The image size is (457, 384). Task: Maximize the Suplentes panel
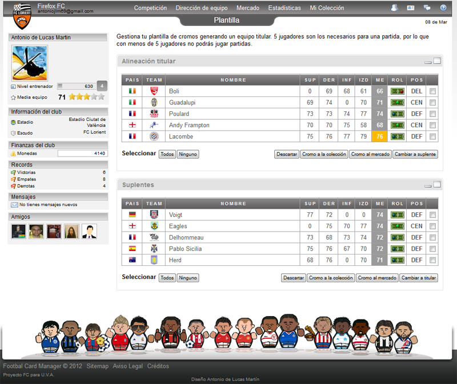437,184
